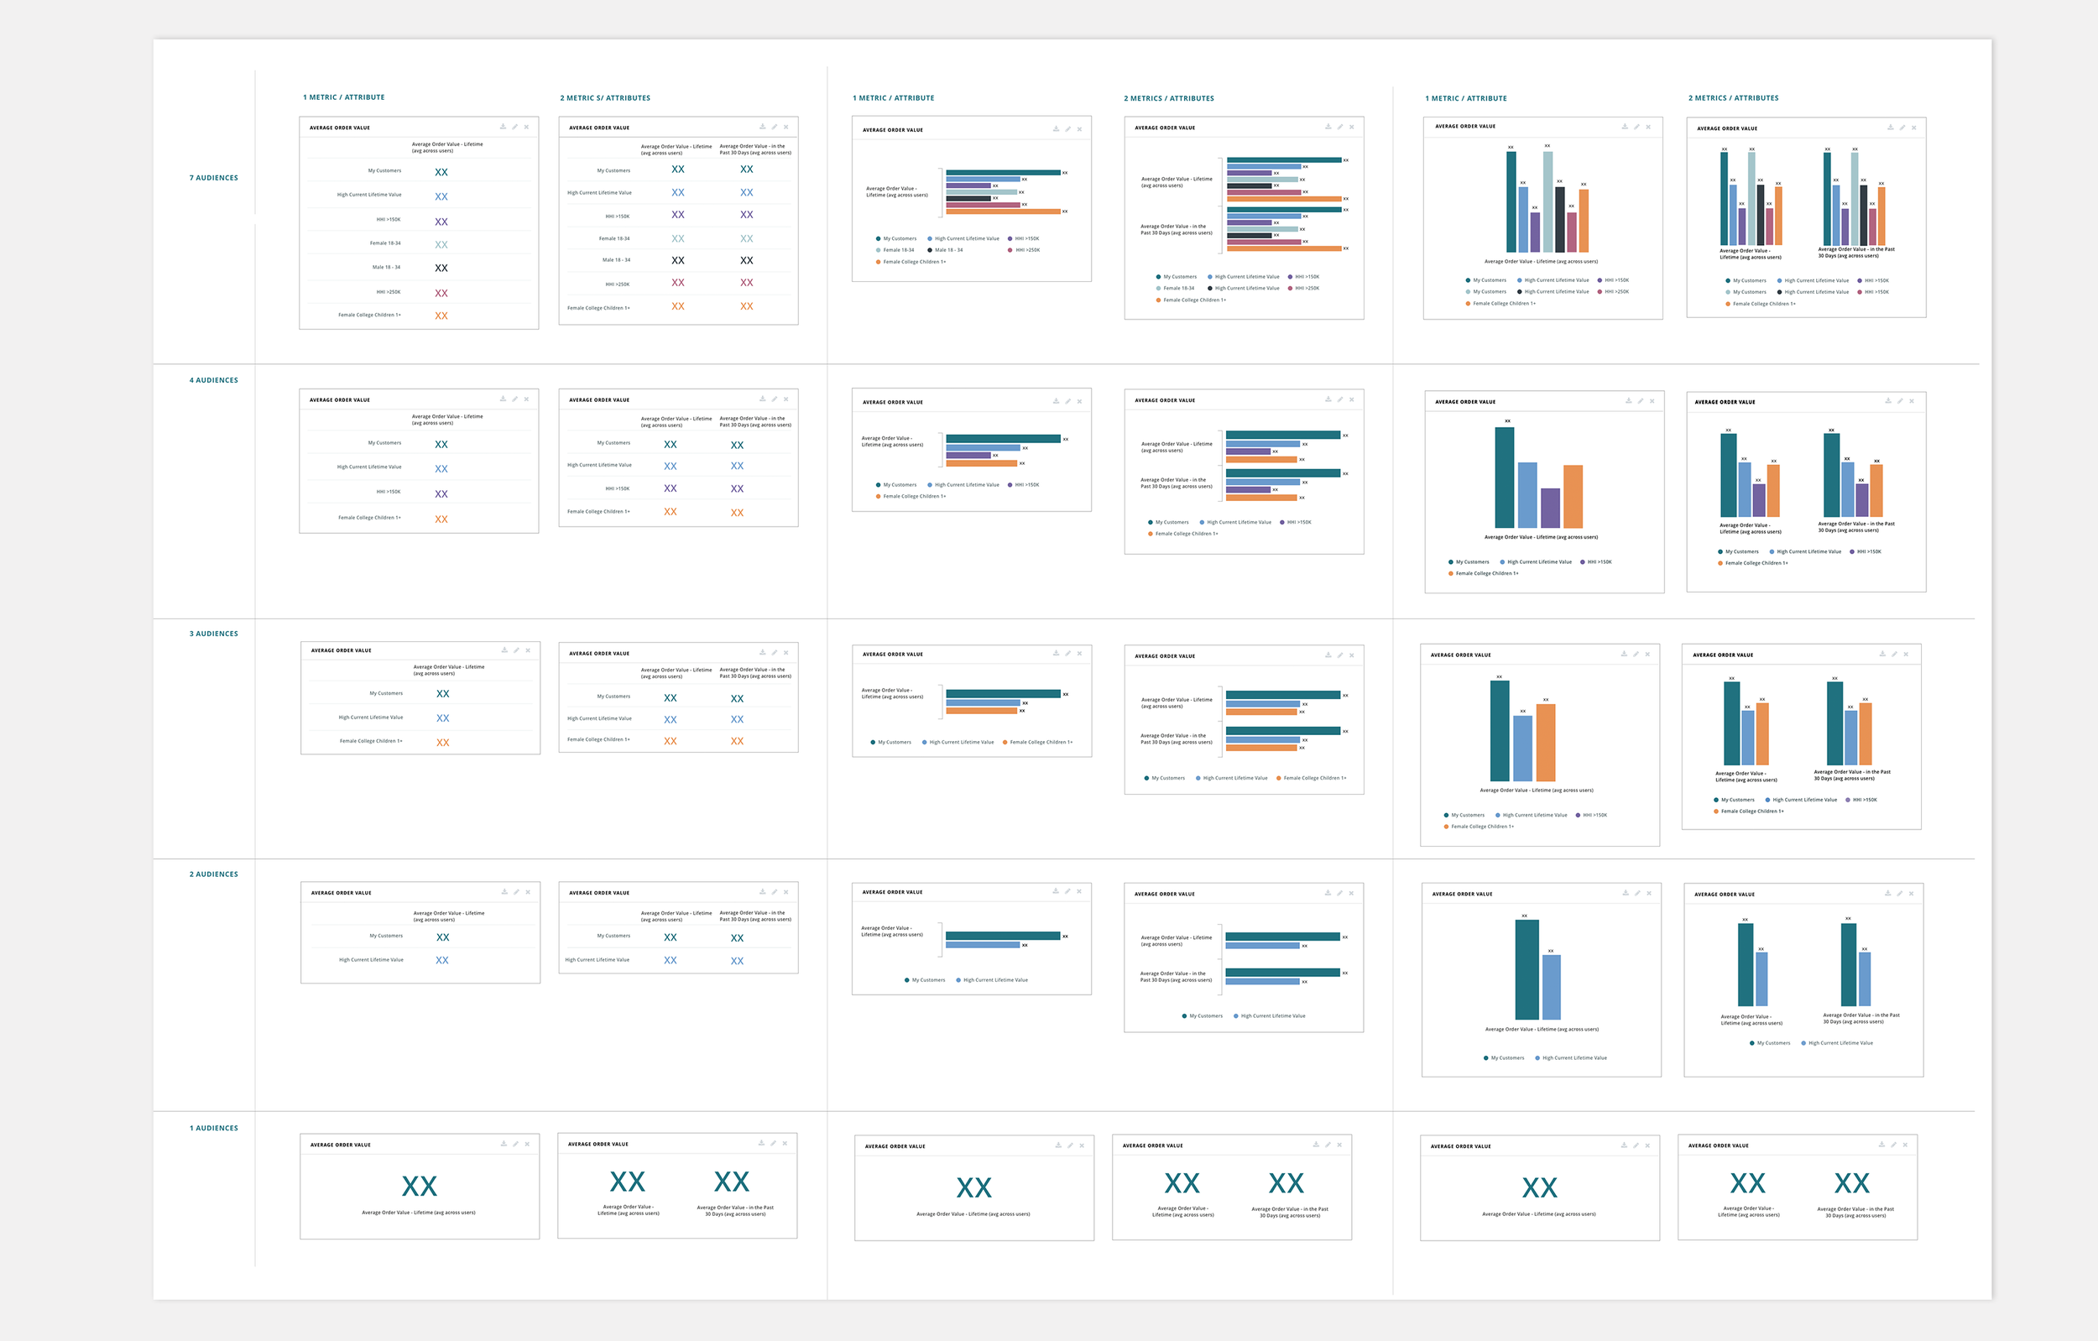
Task: Toggle High Current Lifetime Value legend in 2-audience two-metric column card
Action: pos(1838,1043)
